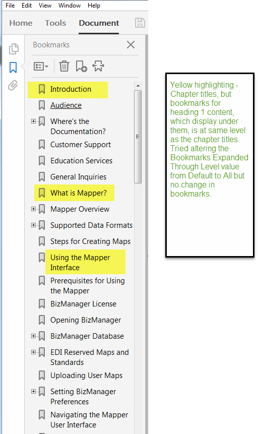Click bookmark icon beside General Inquiries
The height and width of the screenshot is (434, 260).
[x=42, y=176]
